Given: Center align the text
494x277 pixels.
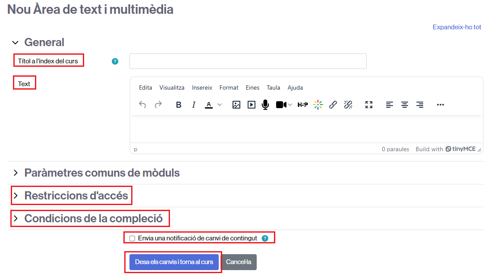Looking at the screenshot, I should tap(405, 105).
